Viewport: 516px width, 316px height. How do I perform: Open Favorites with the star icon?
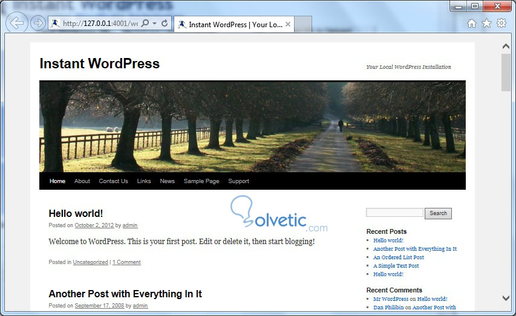[486, 23]
